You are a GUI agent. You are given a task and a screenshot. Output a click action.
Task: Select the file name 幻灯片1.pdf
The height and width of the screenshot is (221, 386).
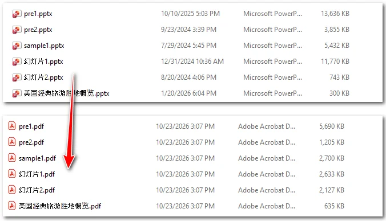click(x=37, y=174)
